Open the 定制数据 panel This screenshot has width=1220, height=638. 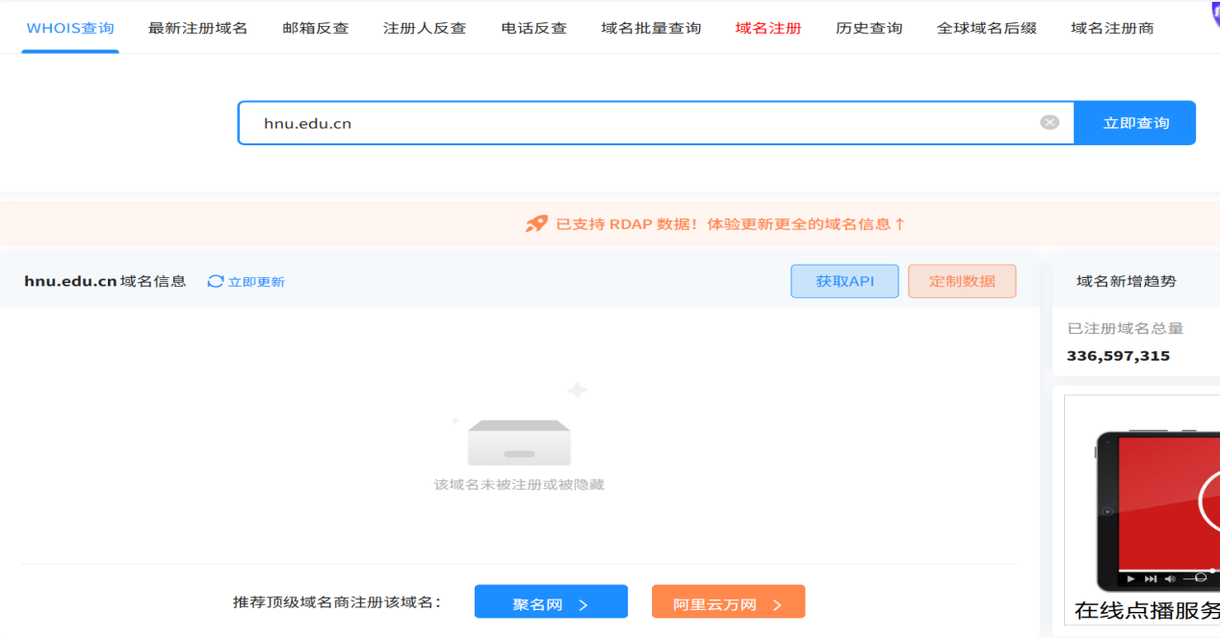[961, 281]
